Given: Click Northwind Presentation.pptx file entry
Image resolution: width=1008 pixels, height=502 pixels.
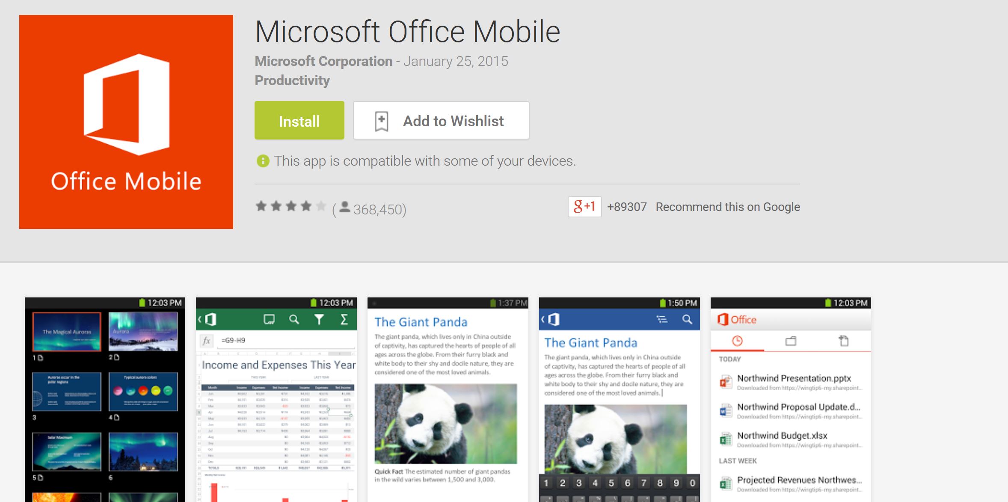Looking at the screenshot, I should click(x=791, y=382).
